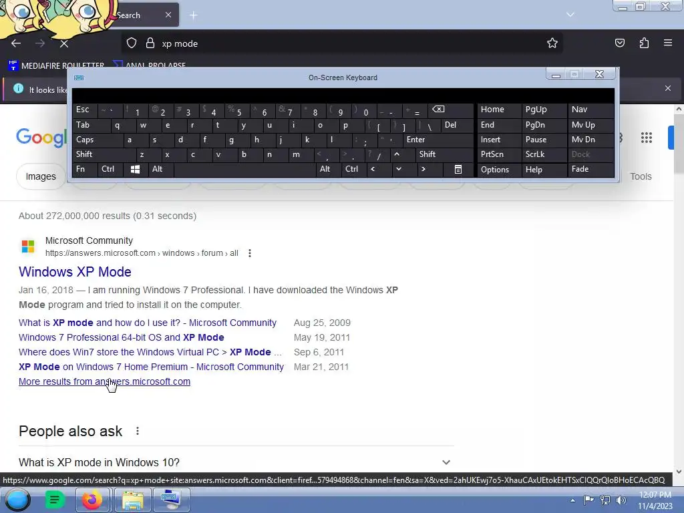The width and height of the screenshot is (684, 513).
Task: Click the browser back arrow
Action: click(16, 43)
